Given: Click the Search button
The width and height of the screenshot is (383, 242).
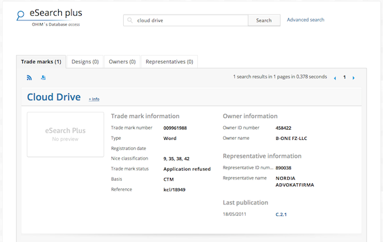Looking at the screenshot, I should (x=264, y=20).
